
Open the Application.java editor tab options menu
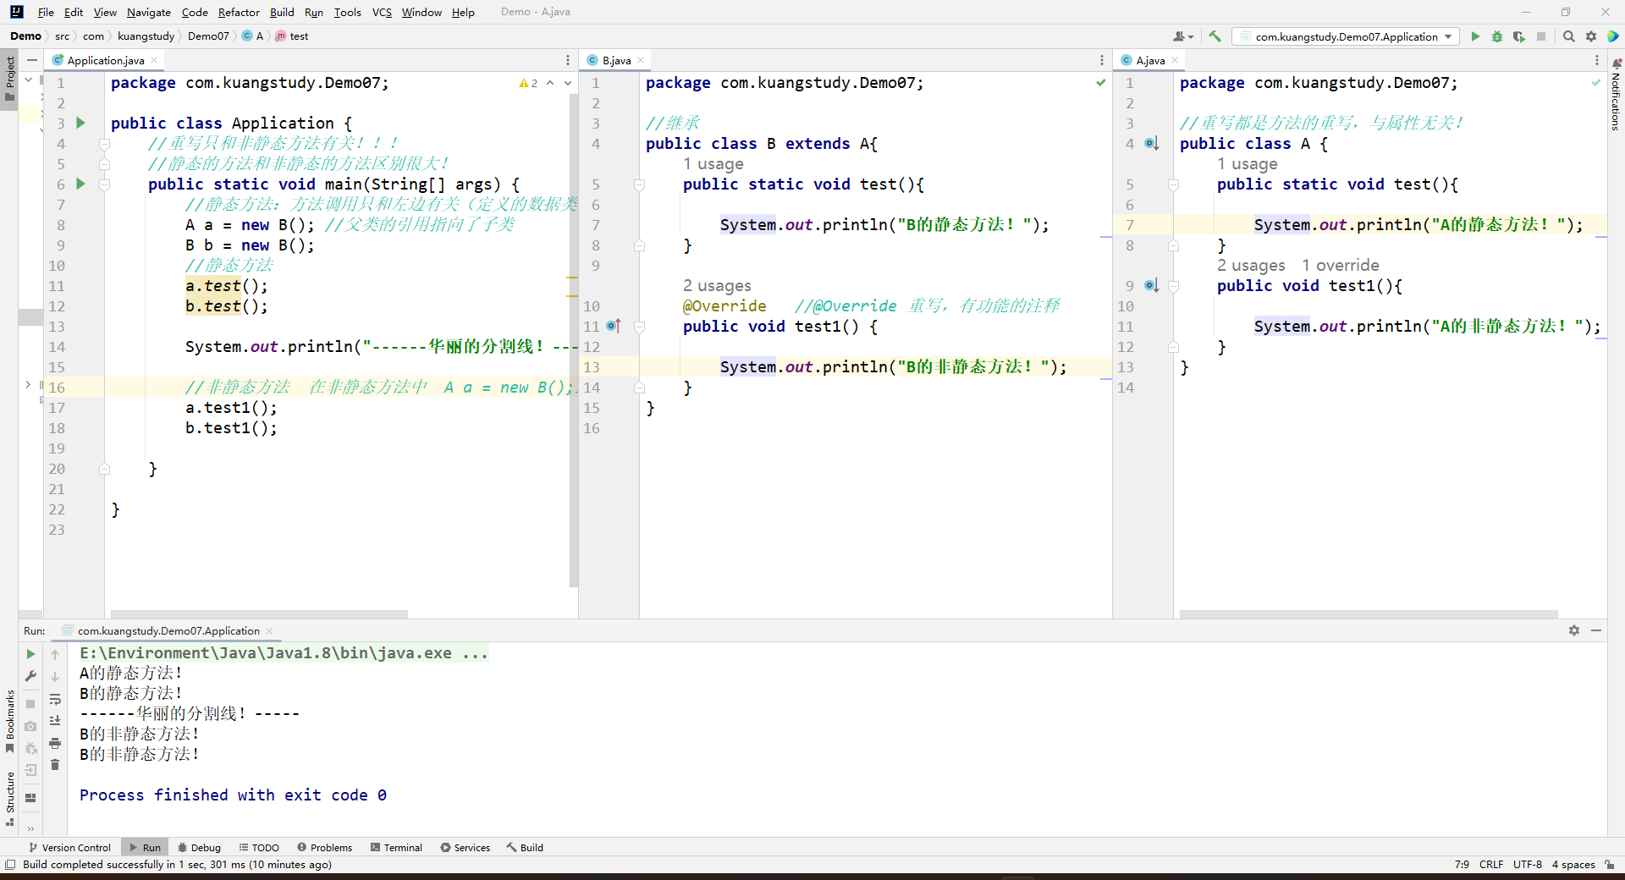coord(567,60)
